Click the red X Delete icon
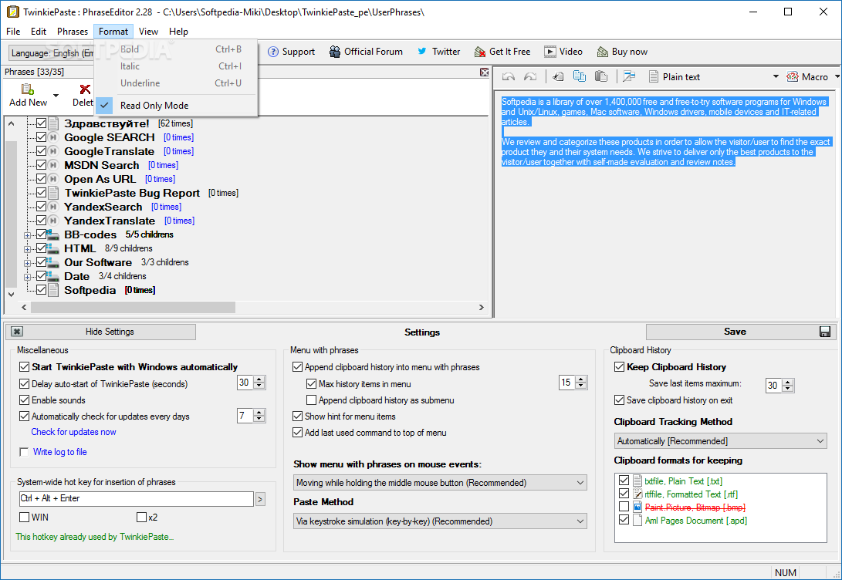842x580 pixels. tap(85, 89)
